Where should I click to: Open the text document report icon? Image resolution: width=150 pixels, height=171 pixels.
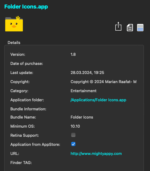[130, 28]
